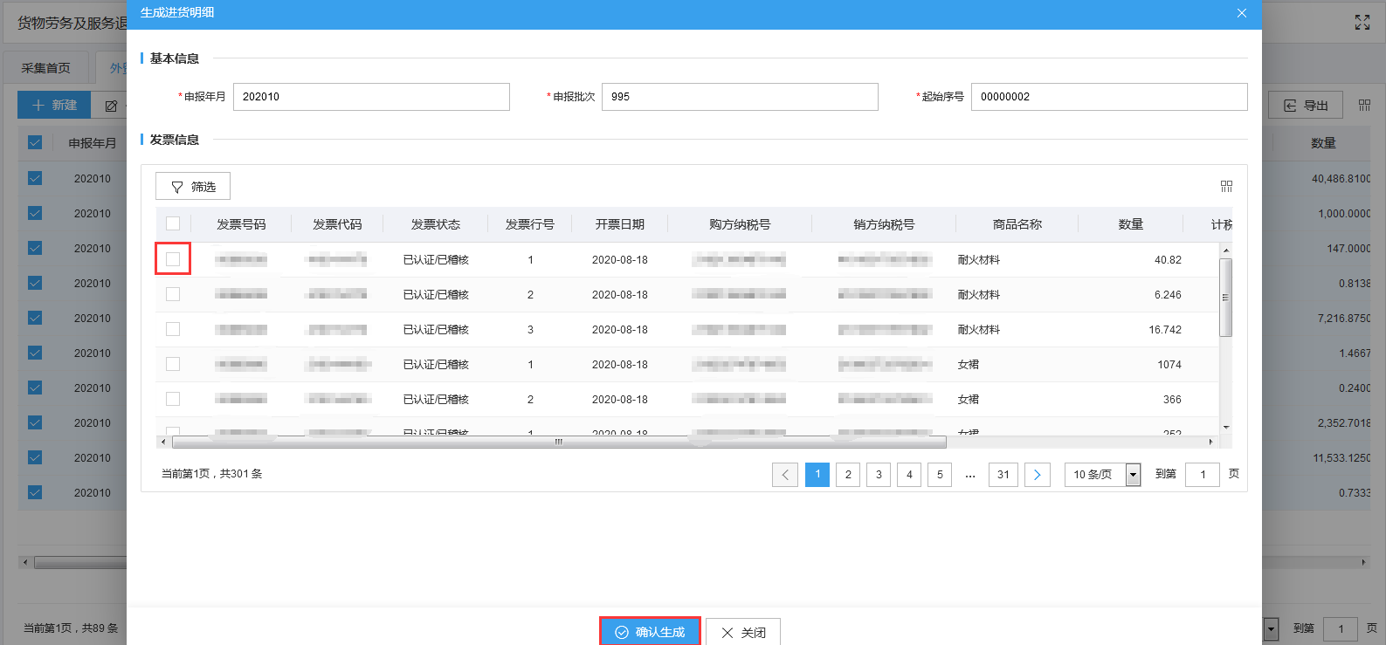1386x645 pixels.
Task: Go to next page using right arrow
Action: point(1037,475)
